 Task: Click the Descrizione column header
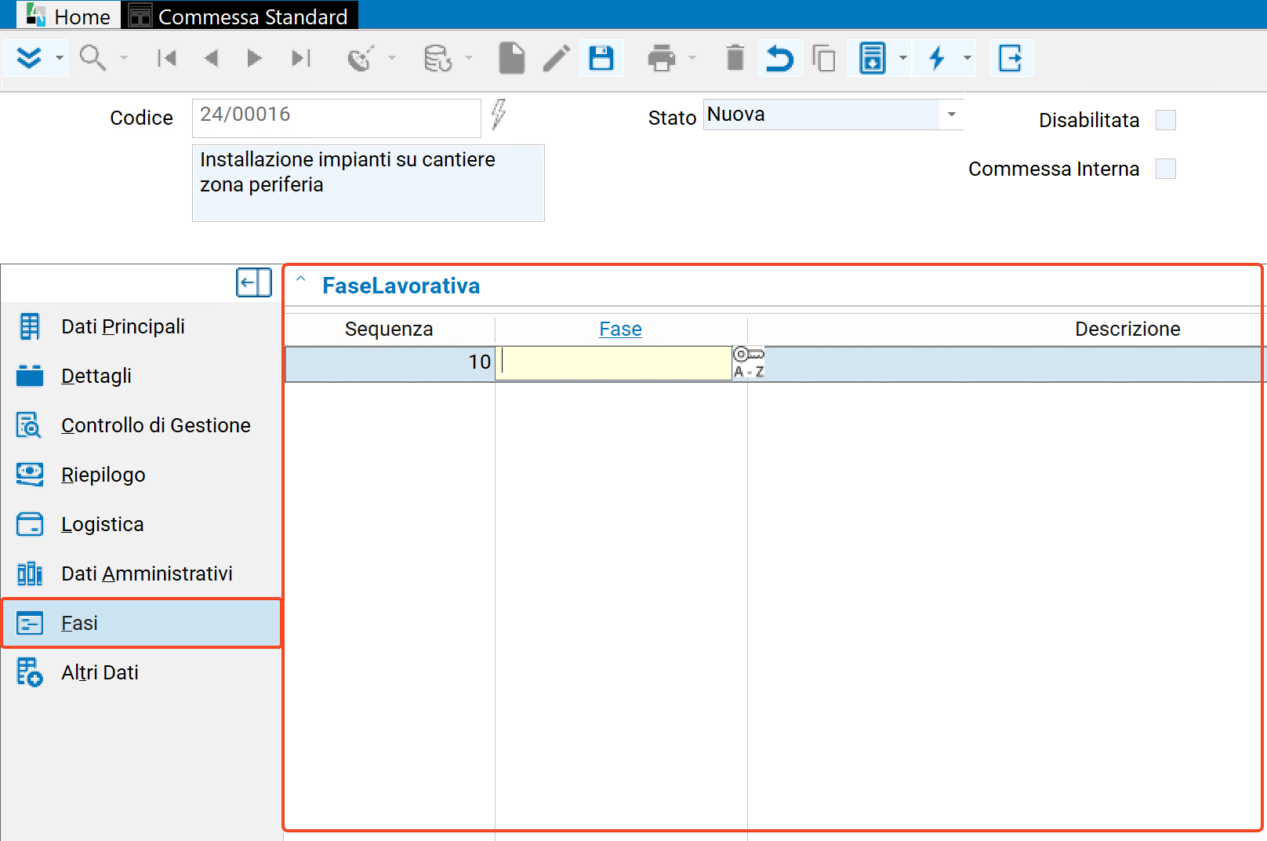point(1127,329)
